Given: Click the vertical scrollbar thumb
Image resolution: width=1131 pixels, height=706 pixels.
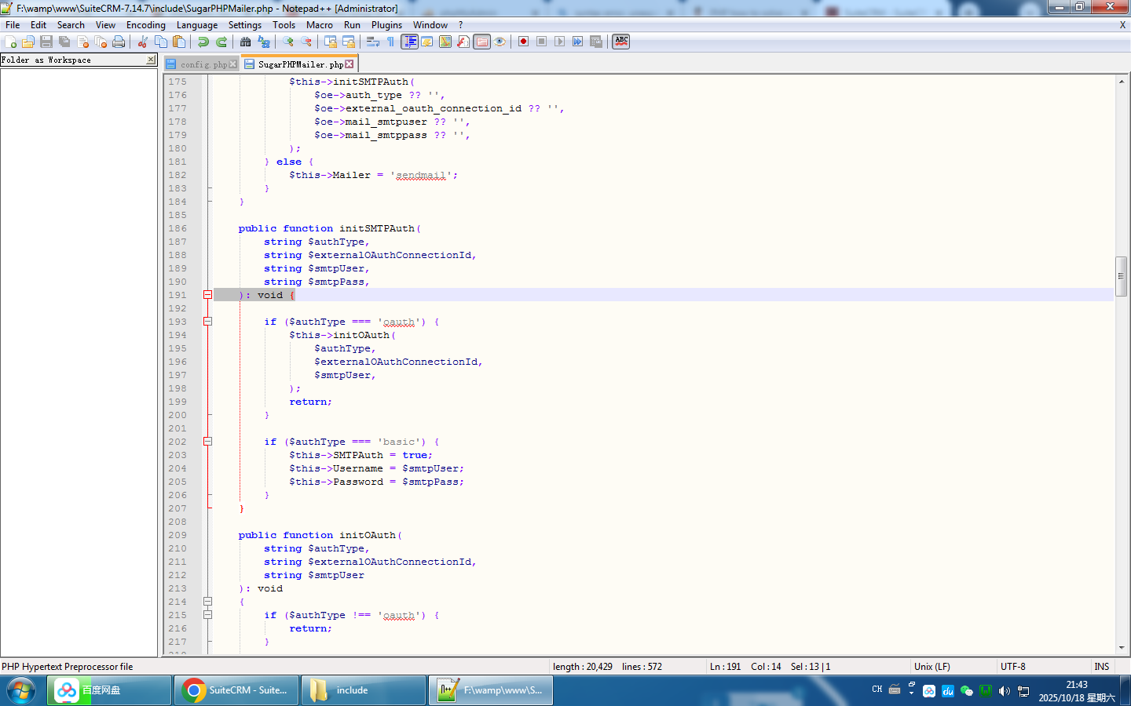Looking at the screenshot, I should pos(1121,275).
